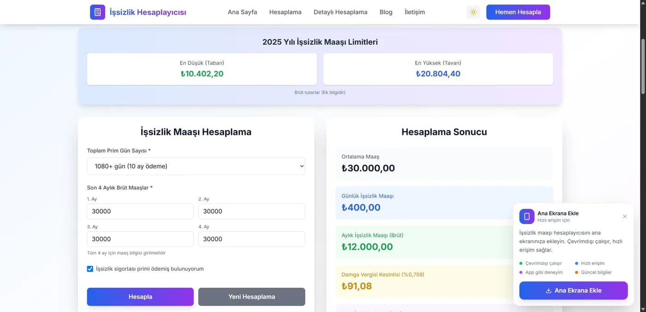Open Detaylı Hesaplama in navigation
The width and height of the screenshot is (646, 312).
pos(341,12)
